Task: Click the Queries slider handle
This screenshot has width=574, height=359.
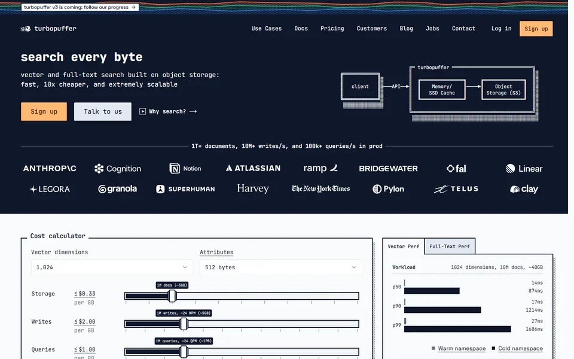Action: [184, 352]
